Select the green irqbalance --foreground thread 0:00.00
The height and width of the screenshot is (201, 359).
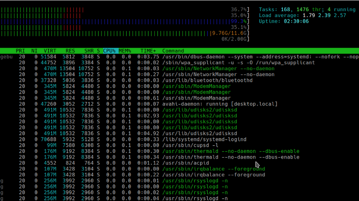coord(179,169)
